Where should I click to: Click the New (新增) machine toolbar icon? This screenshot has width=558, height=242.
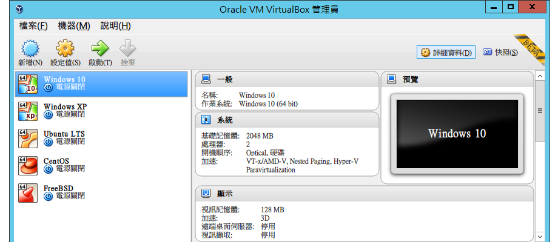30,48
